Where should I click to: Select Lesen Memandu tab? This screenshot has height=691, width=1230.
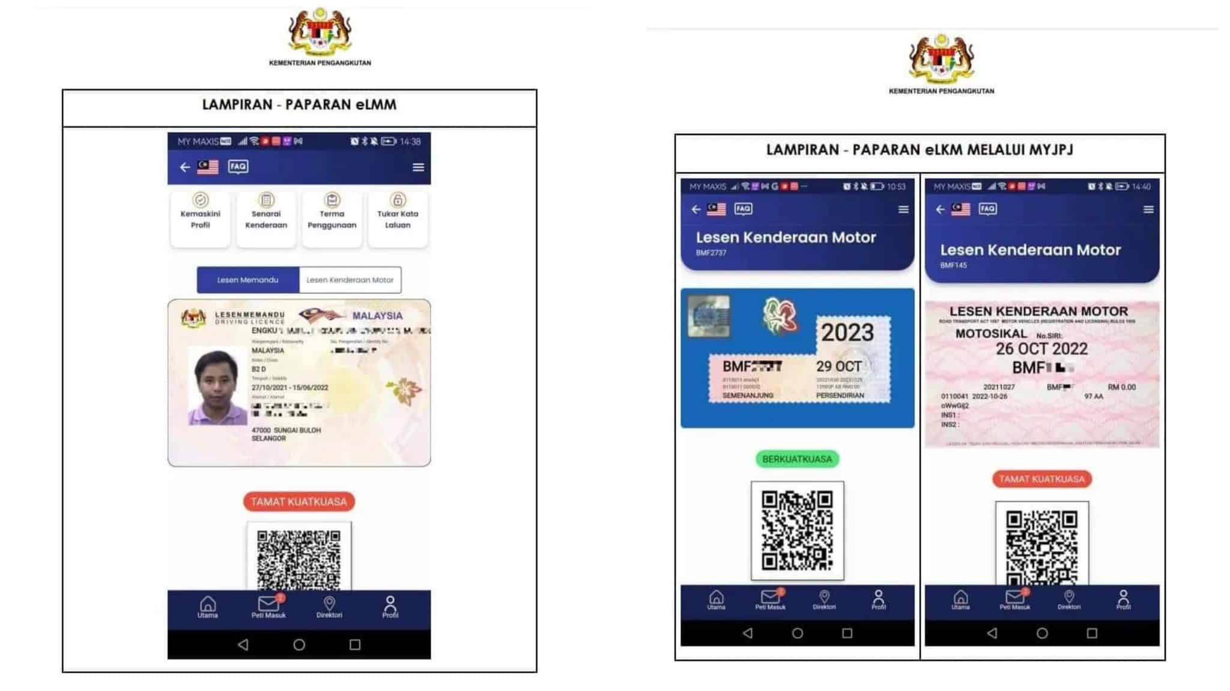point(247,280)
